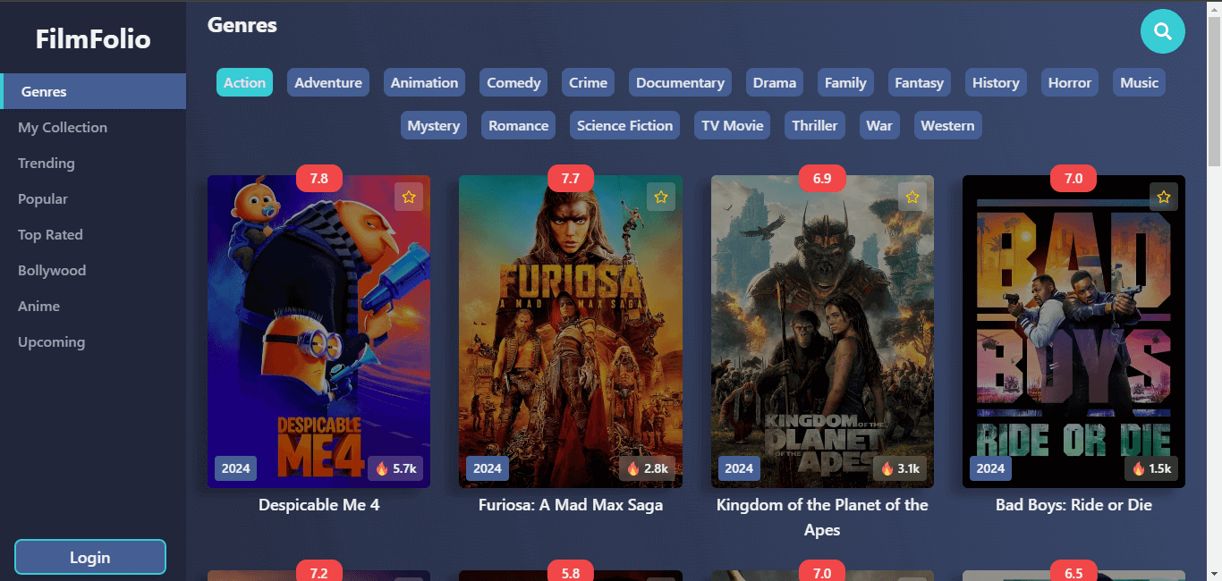Click the Genres page heading
The height and width of the screenshot is (581, 1222).
click(x=242, y=25)
